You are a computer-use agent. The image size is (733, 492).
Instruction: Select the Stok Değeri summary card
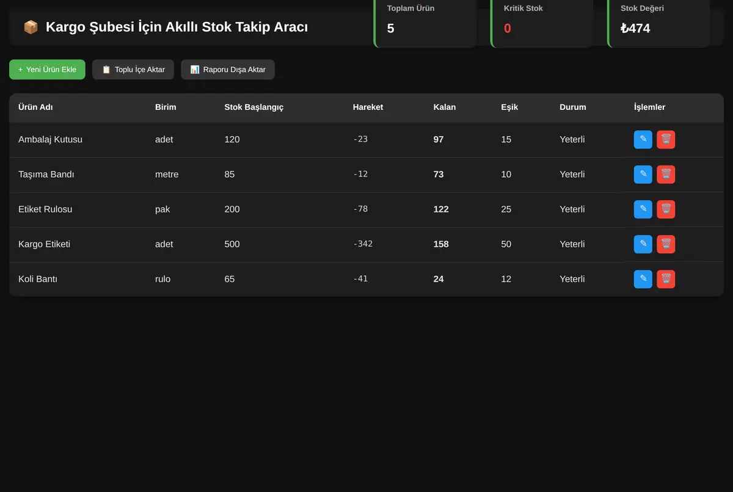click(x=658, y=23)
